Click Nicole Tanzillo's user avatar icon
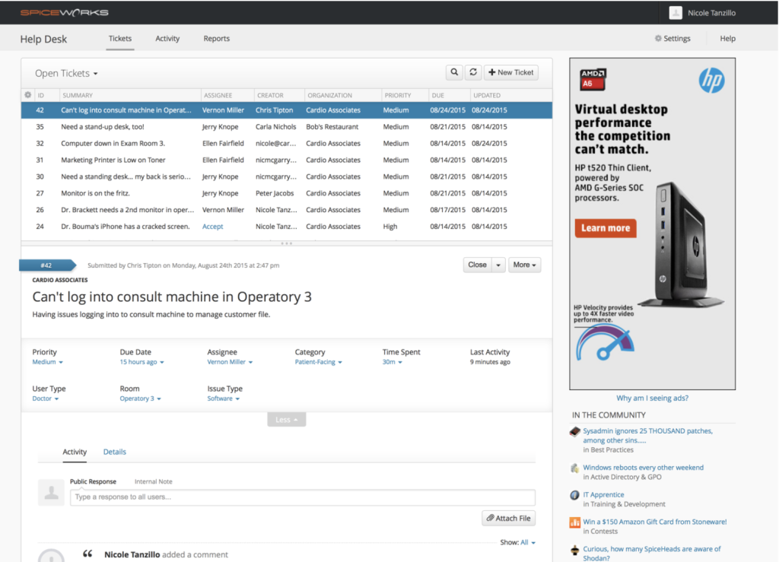 [676, 13]
